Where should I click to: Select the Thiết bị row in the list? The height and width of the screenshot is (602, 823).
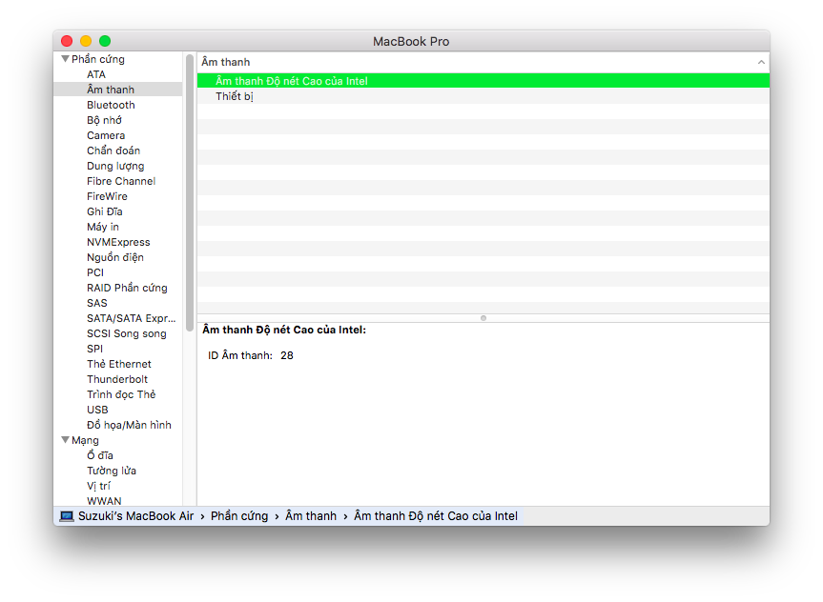coord(234,96)
